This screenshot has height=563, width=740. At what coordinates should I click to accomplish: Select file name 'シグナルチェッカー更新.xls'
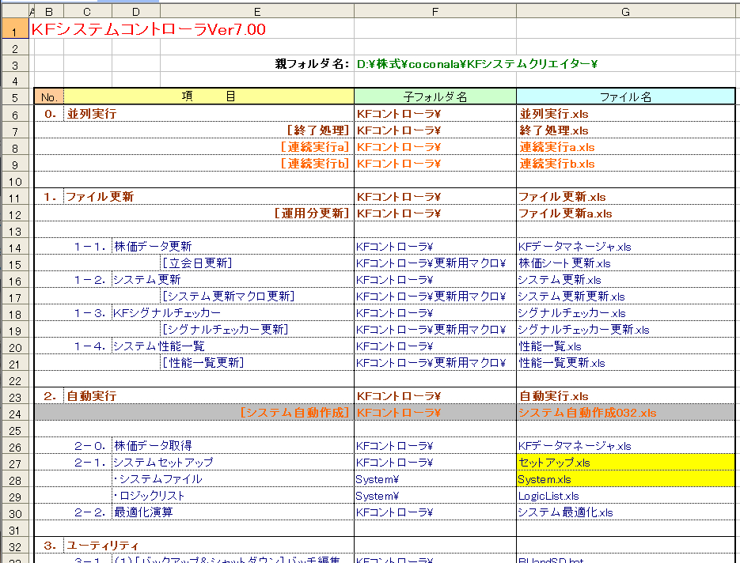tap(584, 329)
